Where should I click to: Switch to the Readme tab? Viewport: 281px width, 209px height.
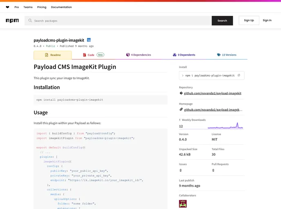(53, 55)
